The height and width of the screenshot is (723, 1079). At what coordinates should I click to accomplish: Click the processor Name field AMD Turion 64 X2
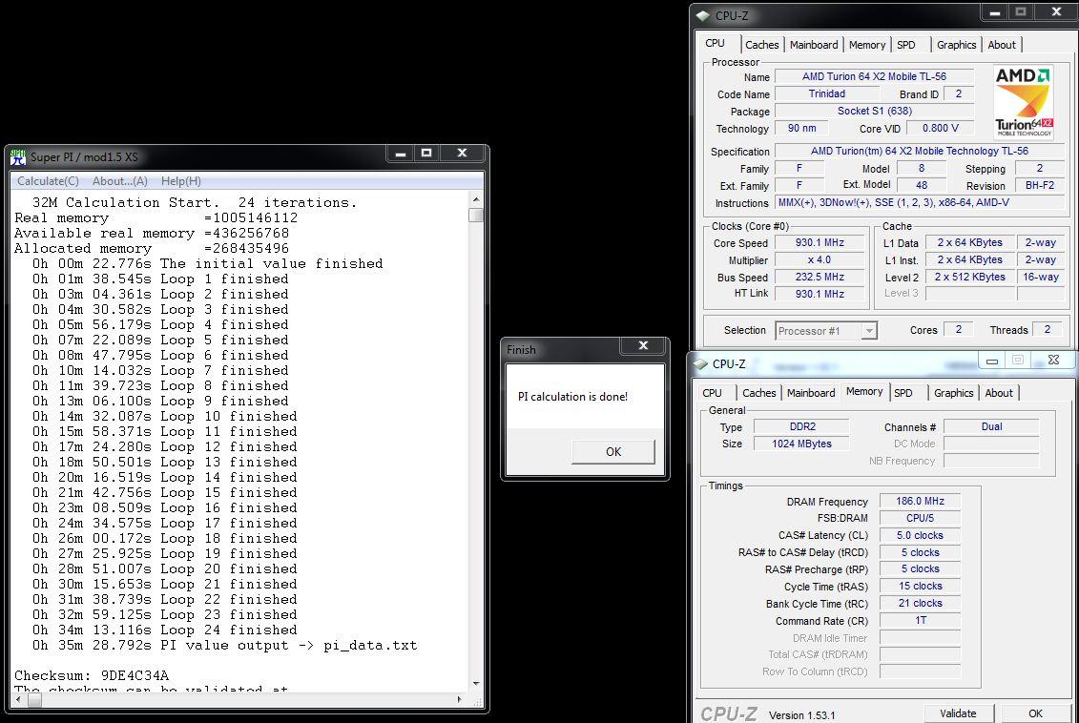click(x=874, y=77)
